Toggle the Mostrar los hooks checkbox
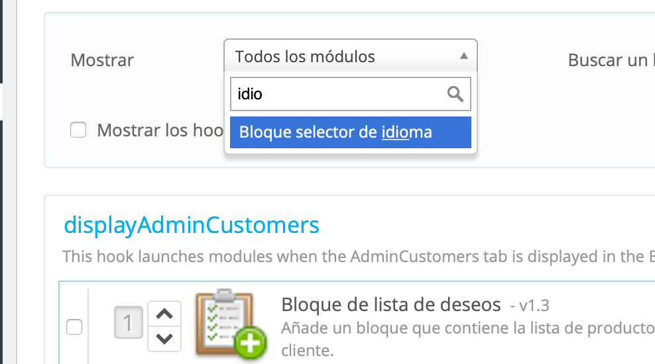 pos(78,130)
